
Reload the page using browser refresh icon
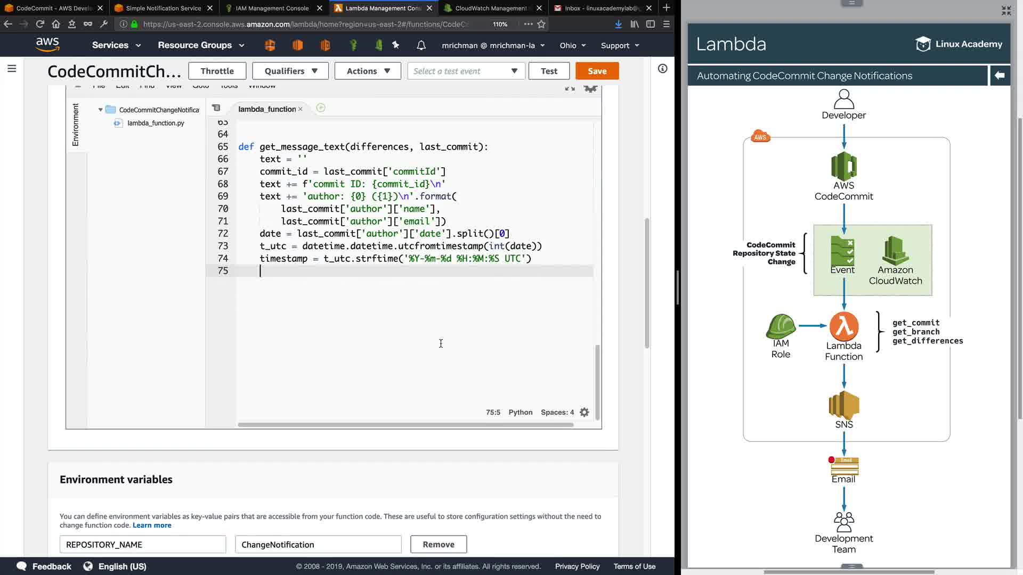40,24
